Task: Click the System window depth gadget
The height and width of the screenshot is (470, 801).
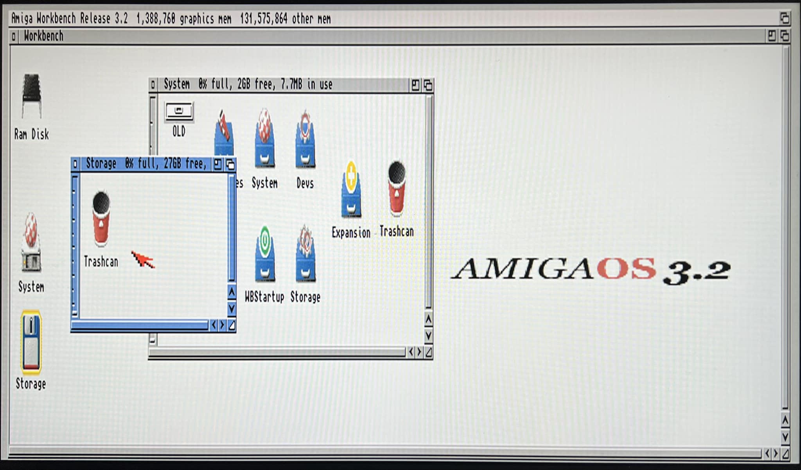Action: [x=428, y=85]
